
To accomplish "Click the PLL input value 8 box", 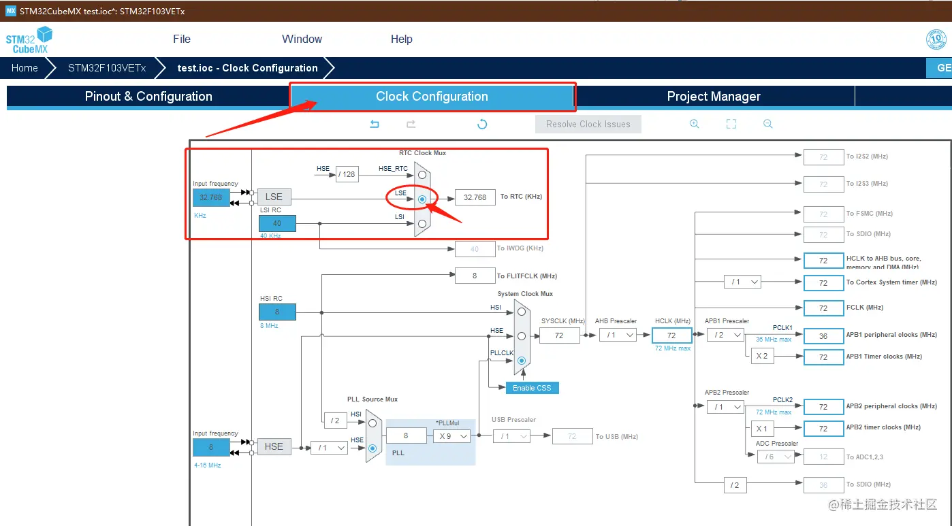I will (406, 435).
